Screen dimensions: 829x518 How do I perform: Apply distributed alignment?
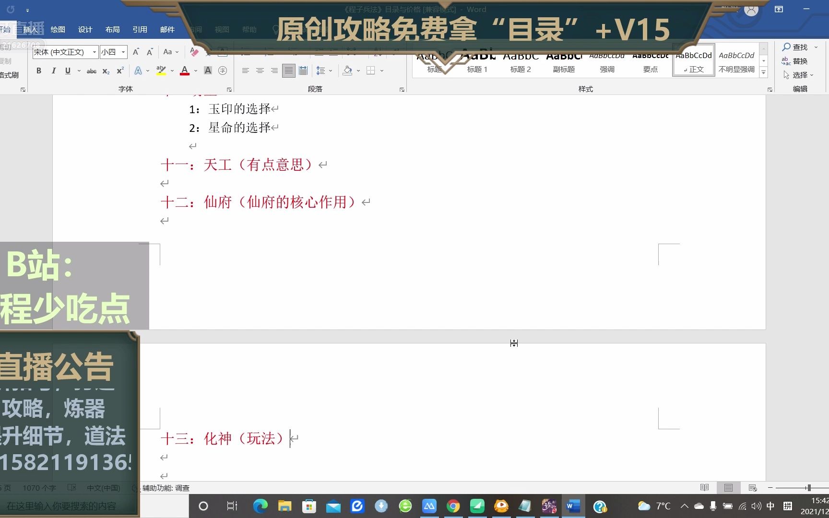pyautogui.click(x=303, y=71)
